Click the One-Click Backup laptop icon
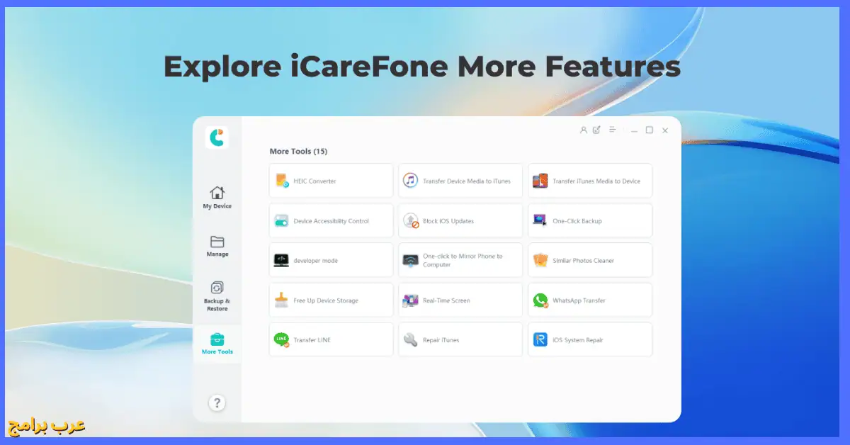 (540, 220)
